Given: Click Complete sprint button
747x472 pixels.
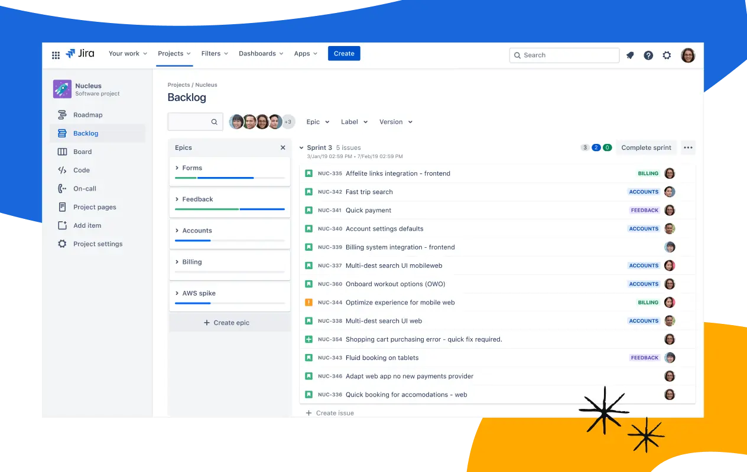Looking at the screenshot, I should tap(646, 147).
